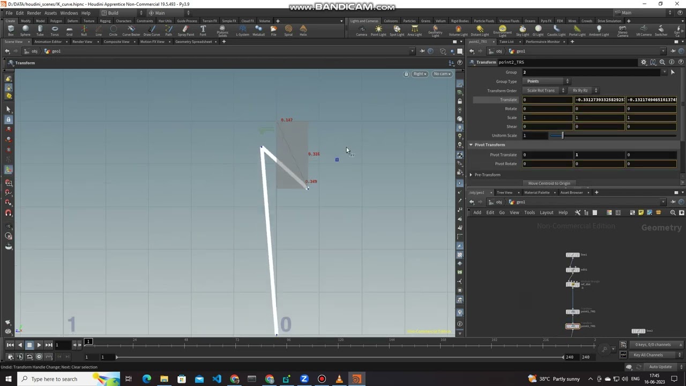The image size is (686, 386).
Task: Select the Sphere shelf tool
Action: (25, 31)
